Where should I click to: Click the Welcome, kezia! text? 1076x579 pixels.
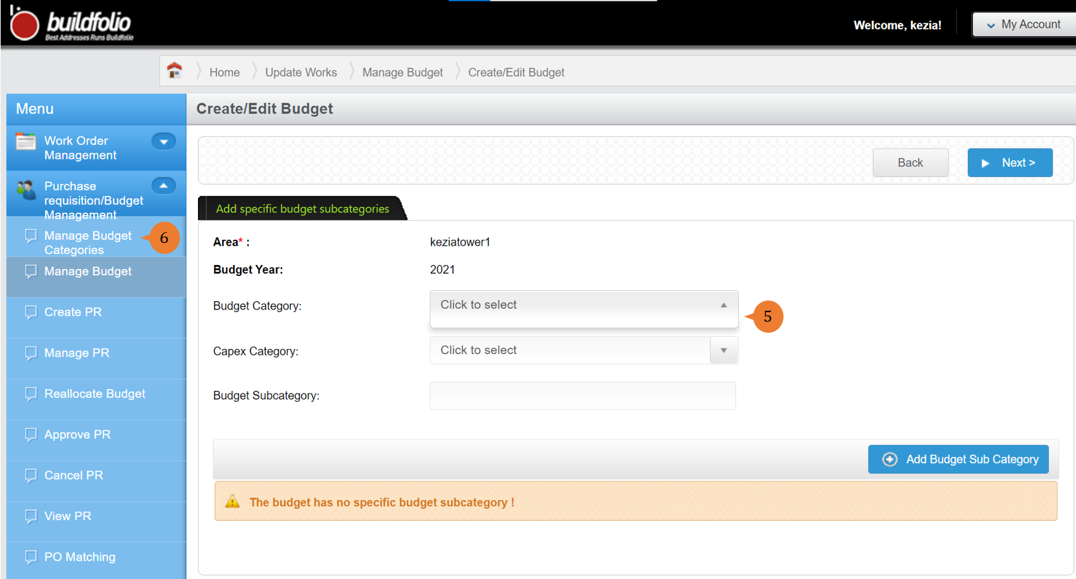coord(897,25)
